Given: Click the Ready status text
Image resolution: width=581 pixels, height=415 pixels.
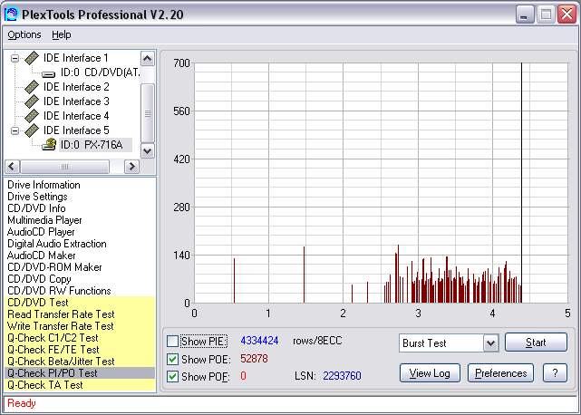Looking at the screenshot, I should point(22,403).
